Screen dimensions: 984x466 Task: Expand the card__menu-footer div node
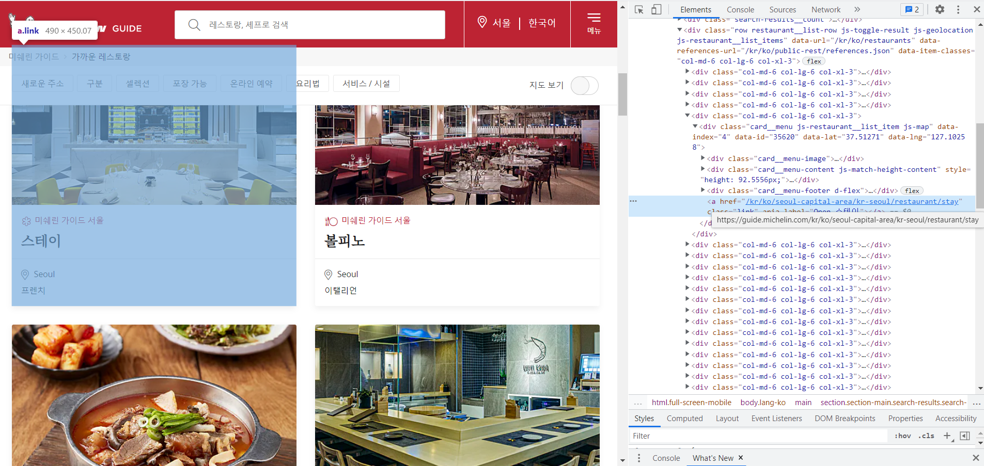click(702, 190)
